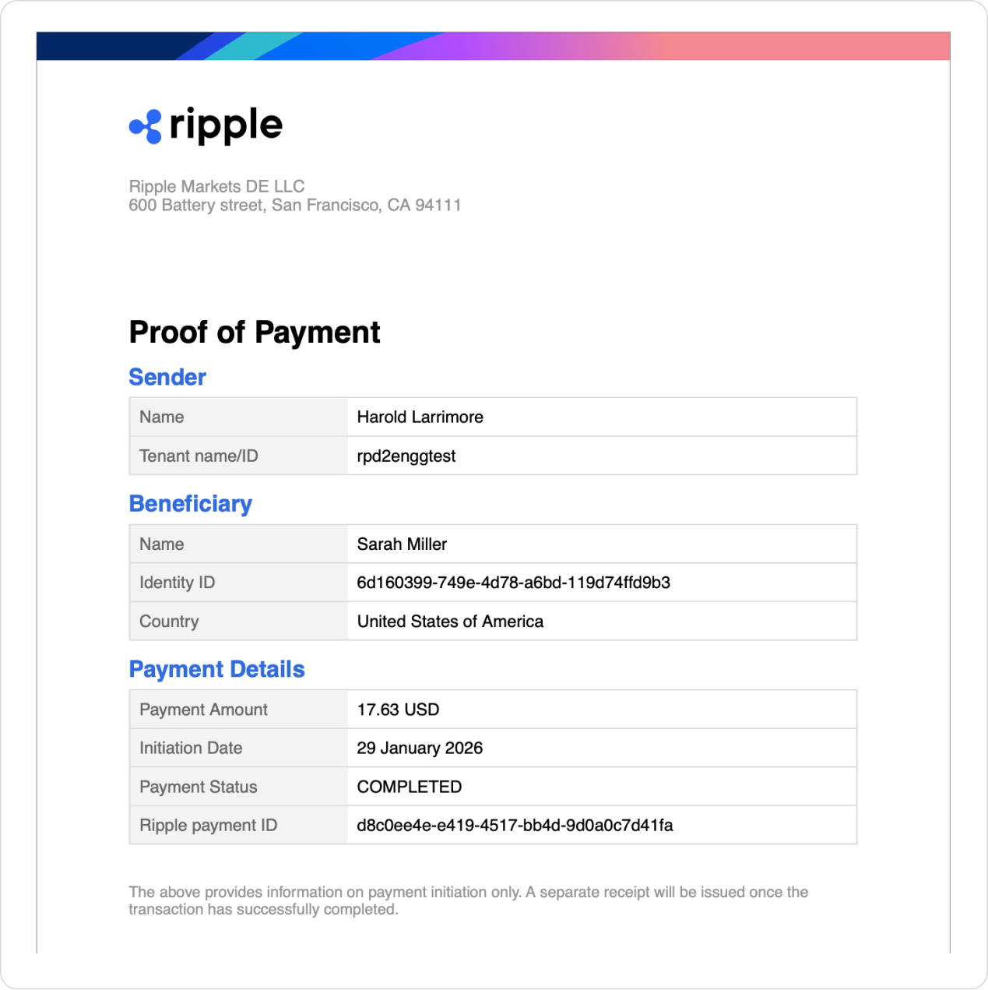Click the Ripple logo icon
The height and width of the screenshot is (990, 988).
146,126
